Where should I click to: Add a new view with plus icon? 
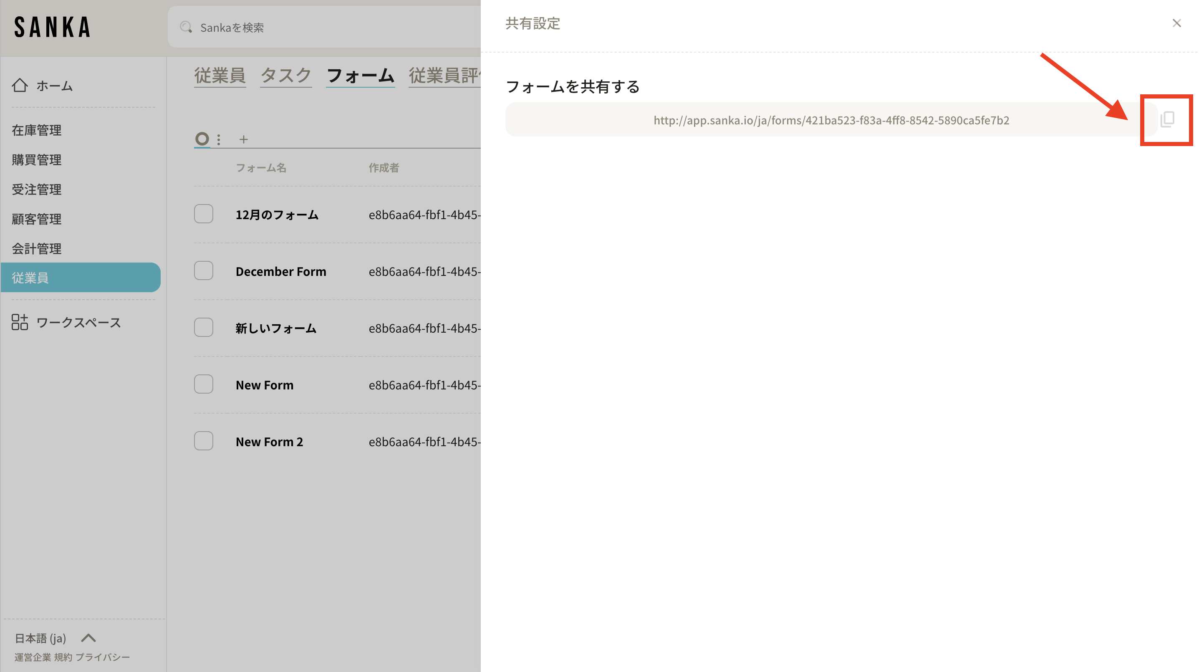(x=243, y=139)
